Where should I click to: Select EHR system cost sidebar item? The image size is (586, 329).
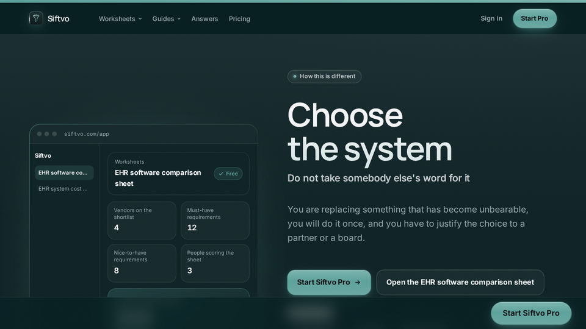pyautogui.click(x=64, y=189)
